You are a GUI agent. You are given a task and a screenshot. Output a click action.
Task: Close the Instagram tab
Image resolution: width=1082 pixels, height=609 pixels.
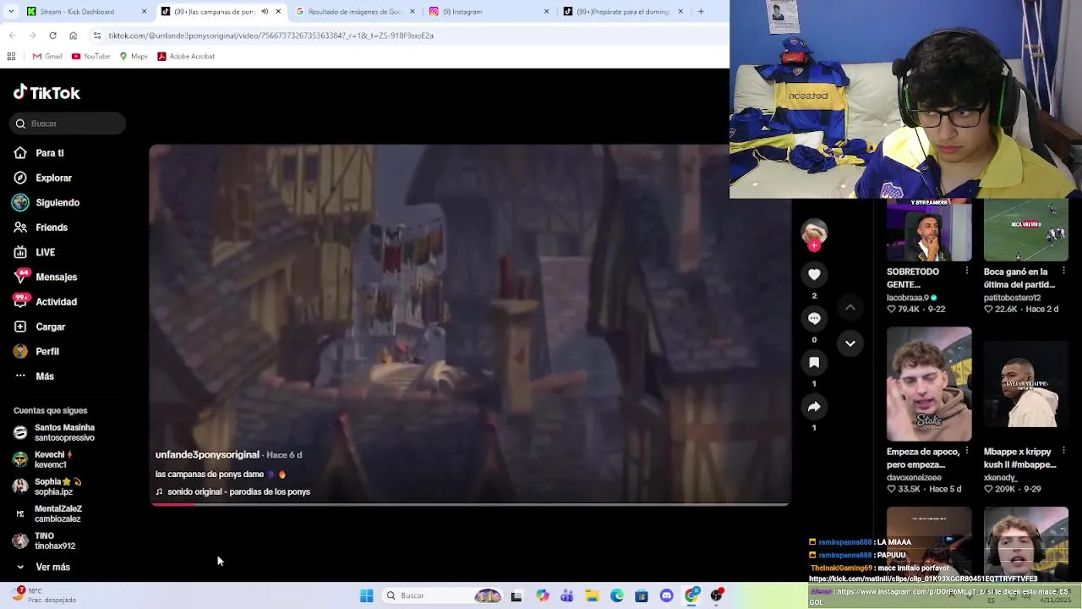pyautogui.click(x=546, y=12)
